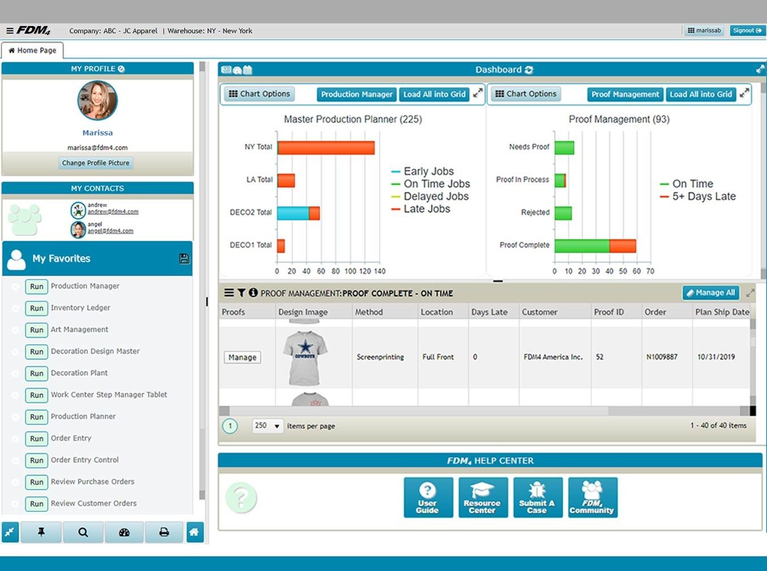The image size is (767, 571).
Task: Click the gauge icon in the bottom sidebar toolbar
Action: (x=123, y=532)
